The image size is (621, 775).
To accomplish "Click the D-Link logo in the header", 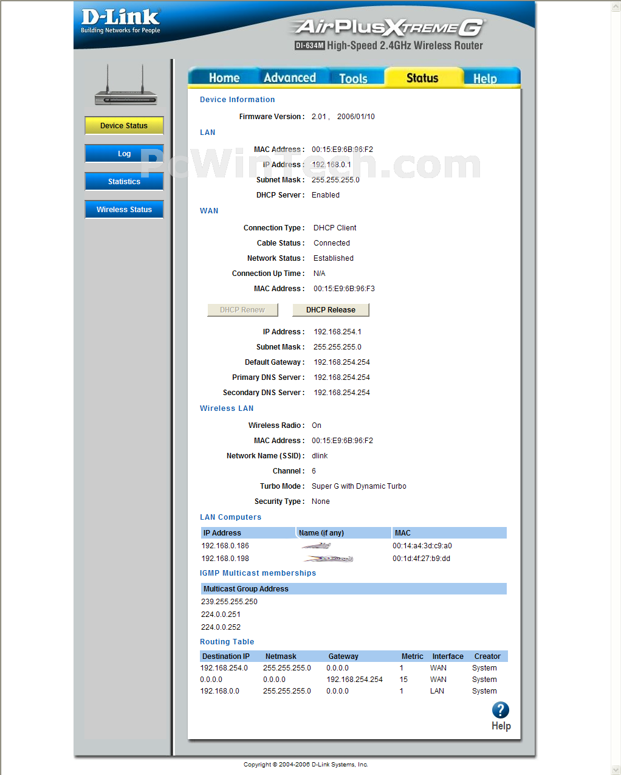I will click(120, 21).
